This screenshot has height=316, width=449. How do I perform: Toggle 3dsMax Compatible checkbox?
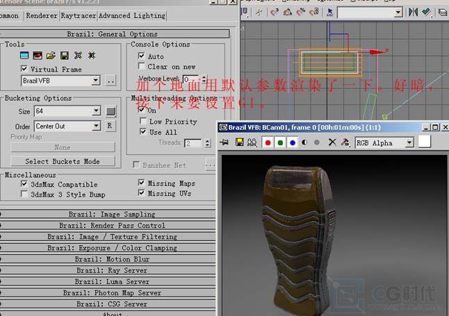(24, 184)
